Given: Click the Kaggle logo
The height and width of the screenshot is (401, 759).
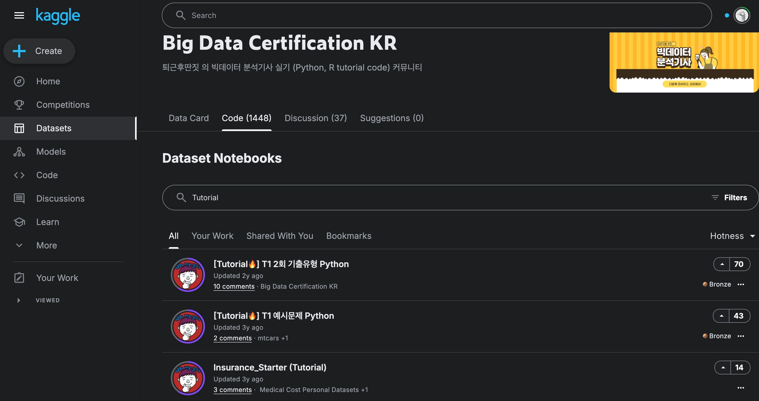Looking at the screenshot, I should [x=58, y=16].
